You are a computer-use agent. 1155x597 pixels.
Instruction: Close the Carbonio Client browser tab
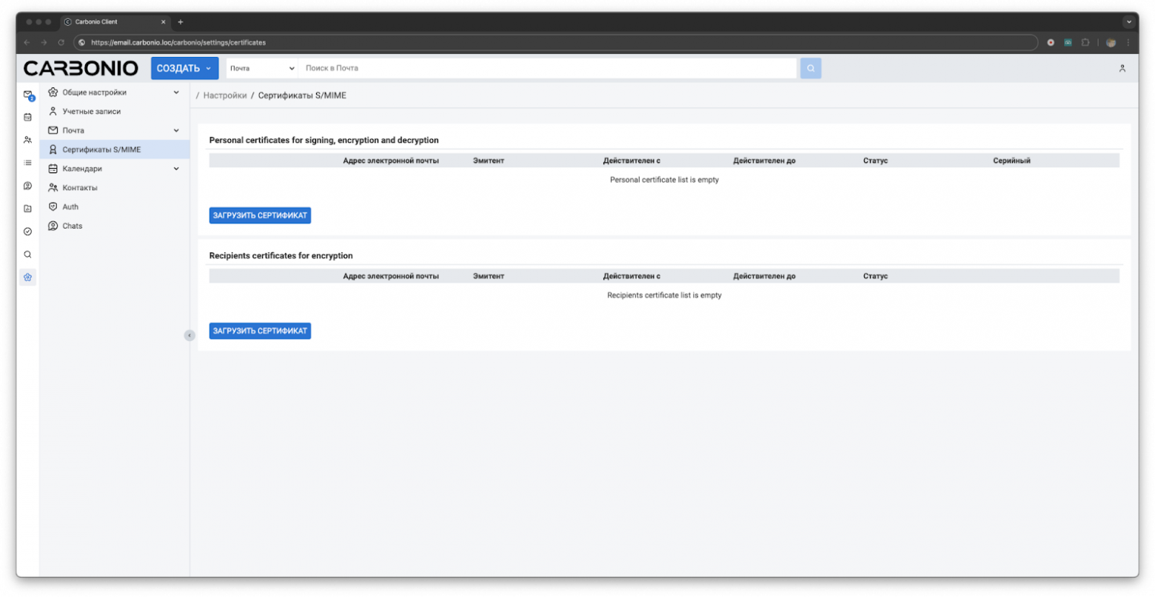point(164,22)
